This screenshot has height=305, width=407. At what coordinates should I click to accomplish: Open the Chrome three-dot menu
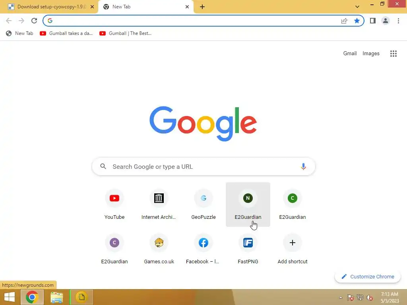(x=398, y=21)
